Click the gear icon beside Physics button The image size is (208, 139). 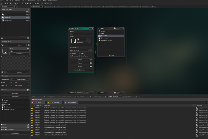pos(91,67)
